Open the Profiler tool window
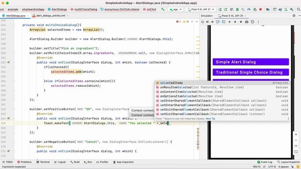Screen dimensions: 301x169 click(x=102, y=162)
